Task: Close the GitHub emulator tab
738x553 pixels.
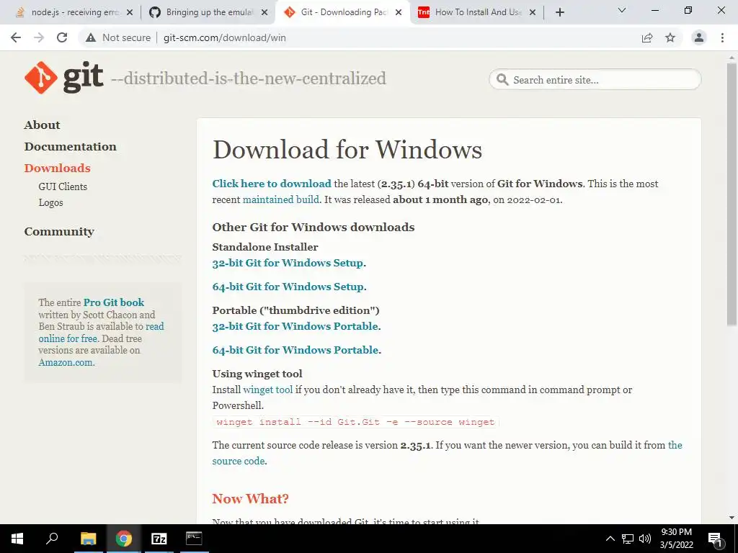Action: click(x=264, y=13)
